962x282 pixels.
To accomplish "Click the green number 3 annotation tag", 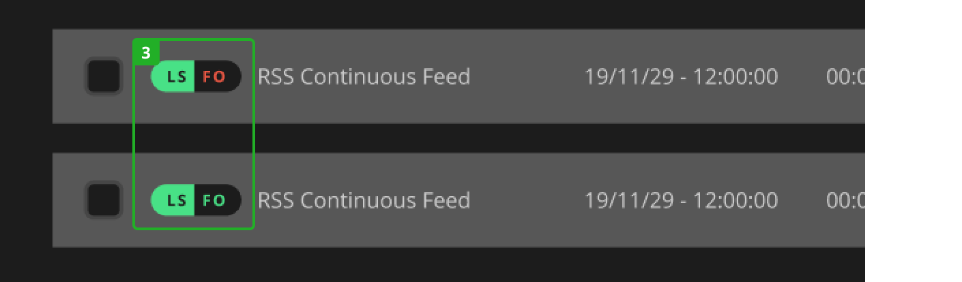I will click(145, 52).
